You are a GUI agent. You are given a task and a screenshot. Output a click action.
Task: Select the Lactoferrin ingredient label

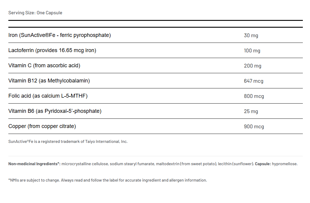(x=52, y=50)
